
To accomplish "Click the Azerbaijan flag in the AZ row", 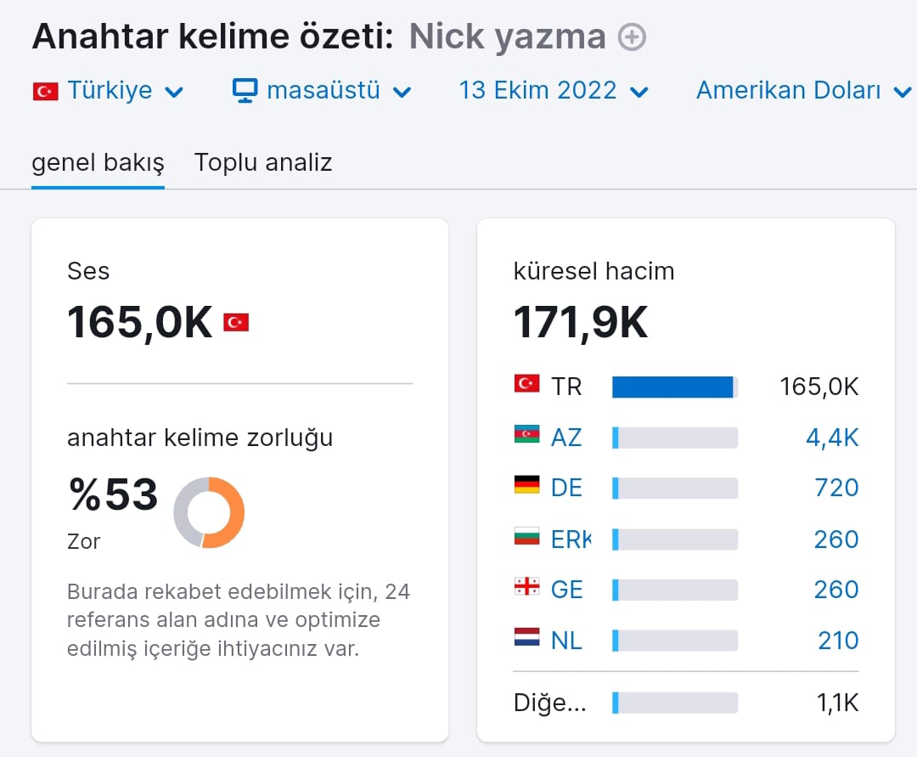I will 527,435.
